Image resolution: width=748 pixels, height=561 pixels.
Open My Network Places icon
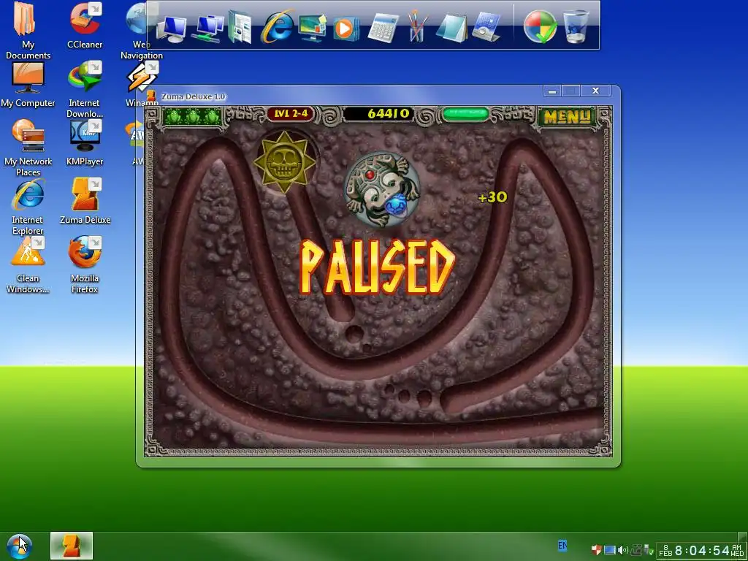point(28,148)
